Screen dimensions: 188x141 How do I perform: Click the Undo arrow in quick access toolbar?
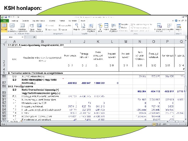pos(9,17)
